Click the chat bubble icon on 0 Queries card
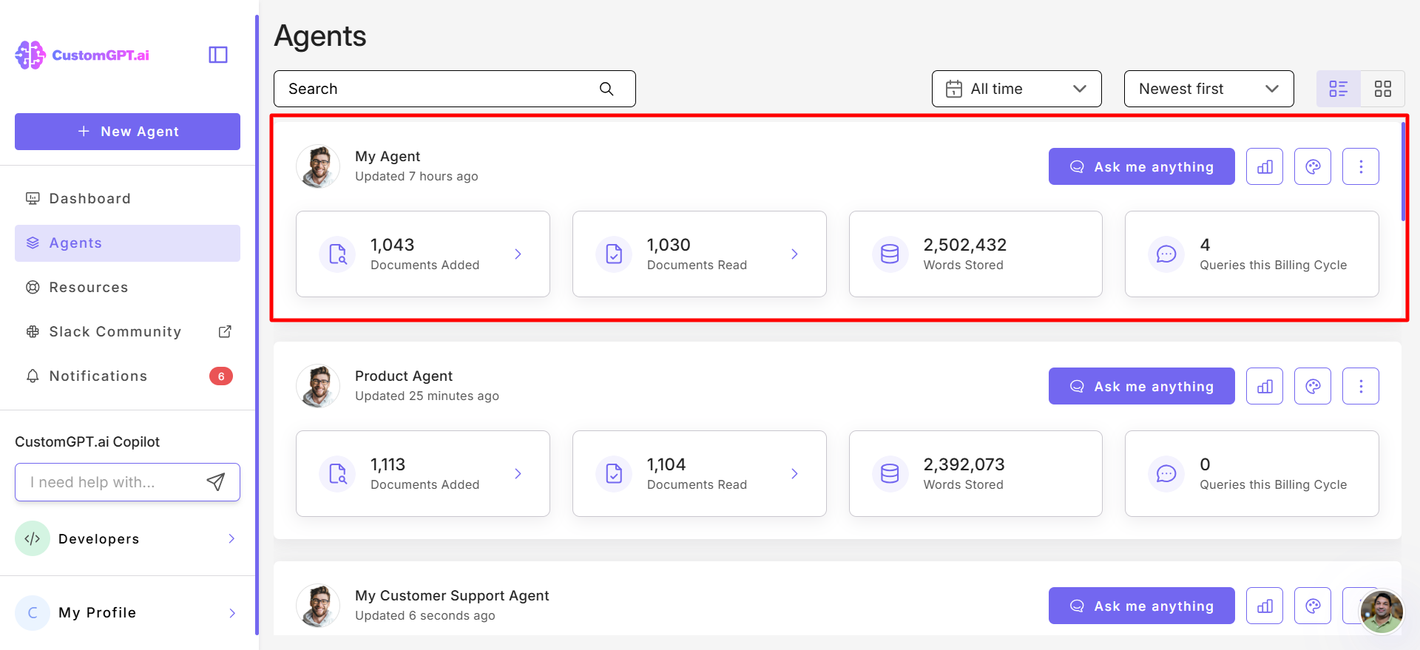Screen dimensions: 1420x650 tap(1166, 474)
